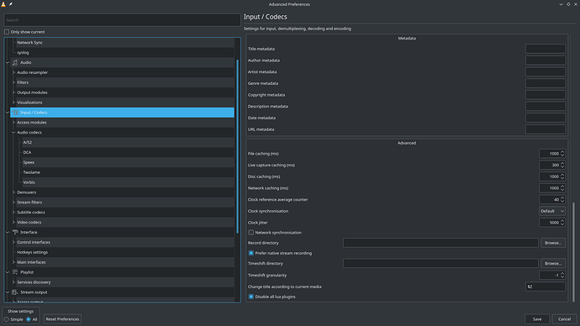Screen dimensions: 580x326
Task: Expand the Video codecs node
Action: pyautogui.click(x=13, y=222)
